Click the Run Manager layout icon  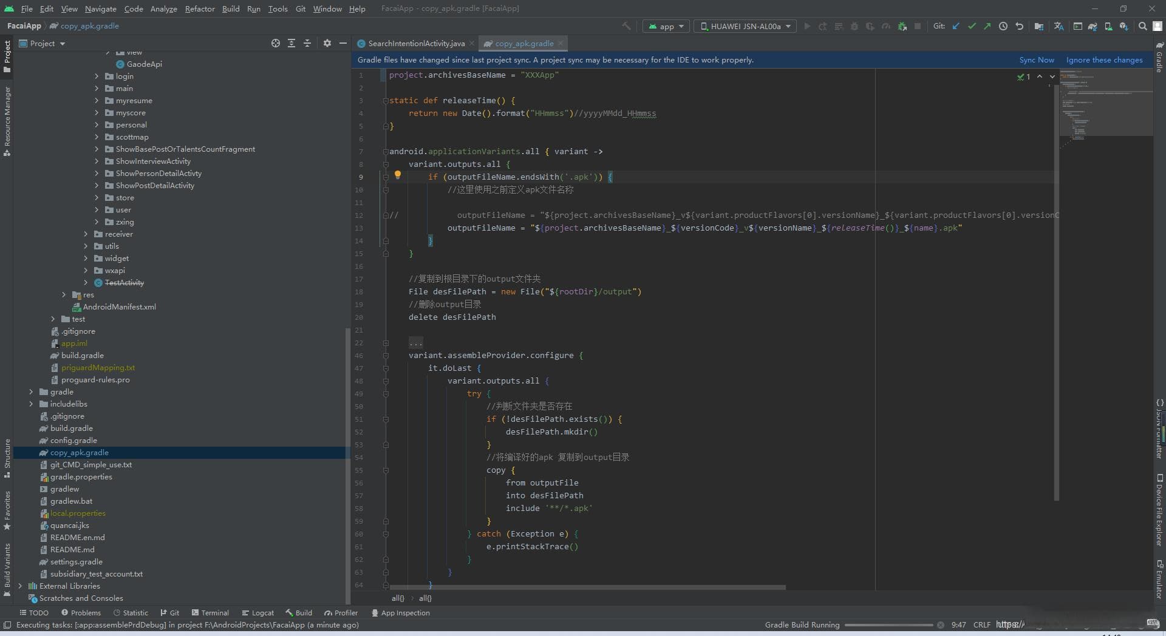point(1077,26)
